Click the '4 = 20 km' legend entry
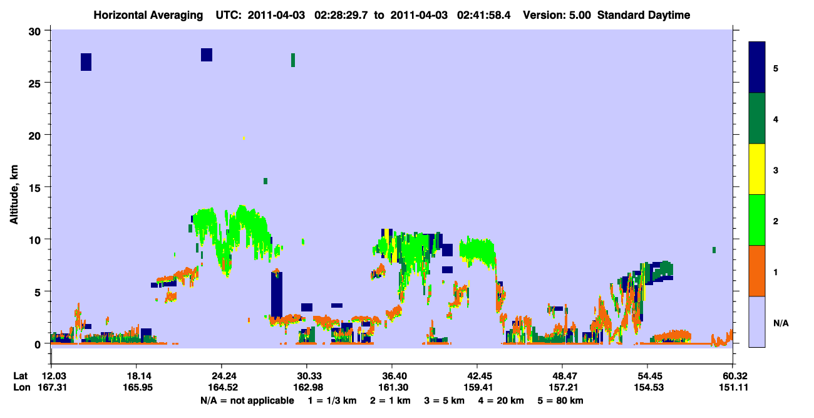This screenshot has height=418, width=814. (x=502, y=400)
